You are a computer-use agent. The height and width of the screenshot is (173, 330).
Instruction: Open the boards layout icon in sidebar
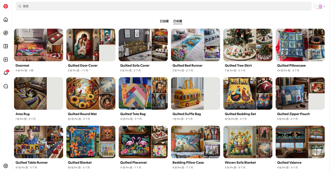pos(6,46)
